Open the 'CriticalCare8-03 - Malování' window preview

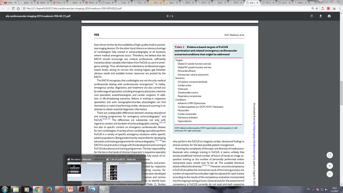click(124, 170)
